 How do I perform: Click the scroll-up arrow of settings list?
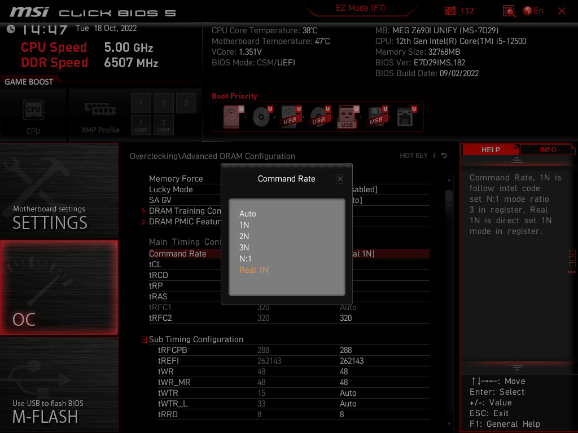coord(449,180)
